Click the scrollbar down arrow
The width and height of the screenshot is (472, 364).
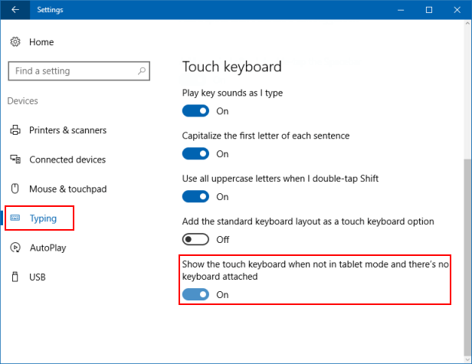(x=467, y=359)
